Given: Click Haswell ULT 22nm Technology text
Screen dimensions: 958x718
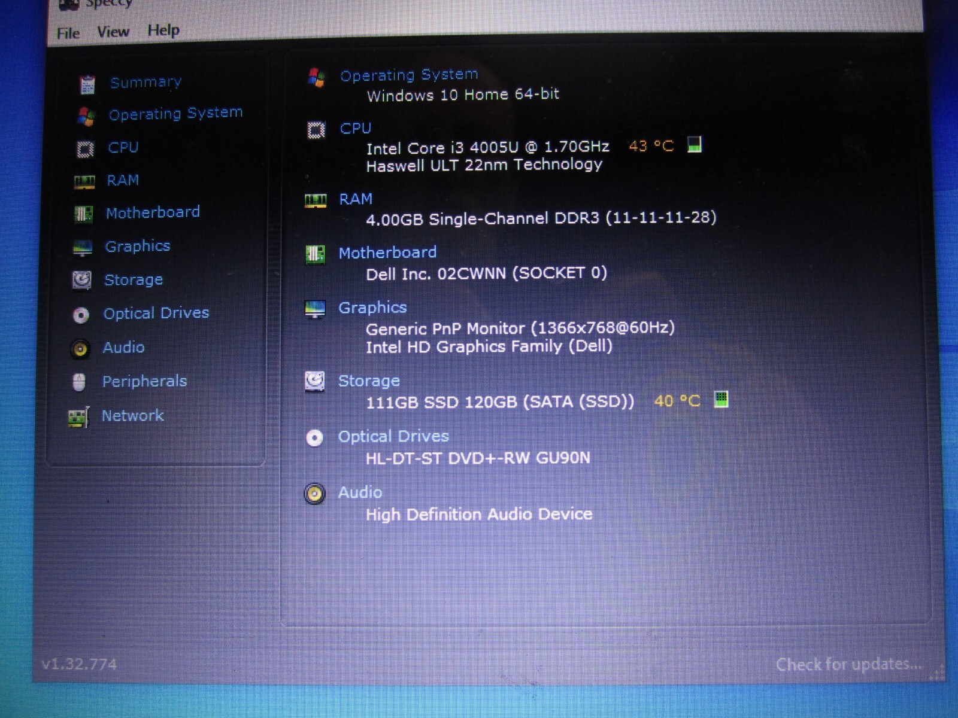Looking at the screenshot, I should tap(484, 165).
